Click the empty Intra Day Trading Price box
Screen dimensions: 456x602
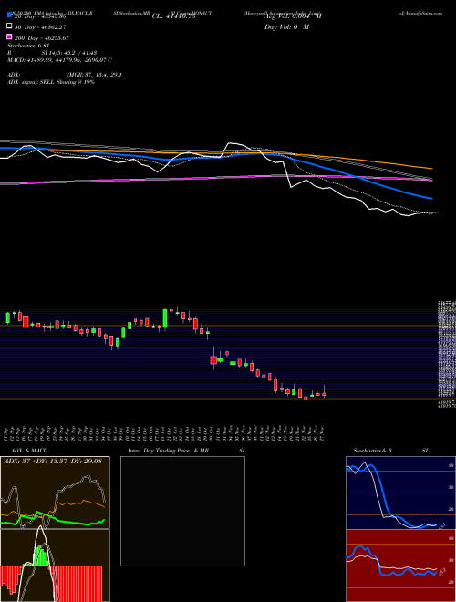click(182, 511)
